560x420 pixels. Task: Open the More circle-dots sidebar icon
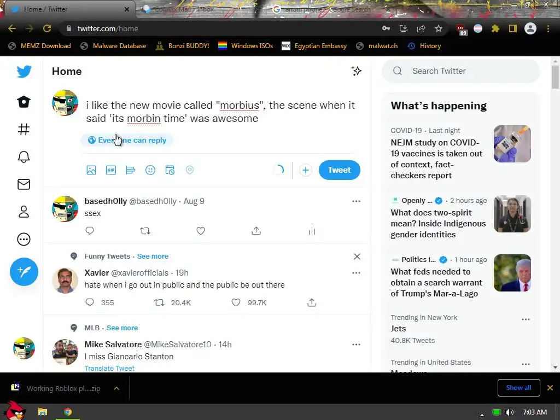coord(24,240)
